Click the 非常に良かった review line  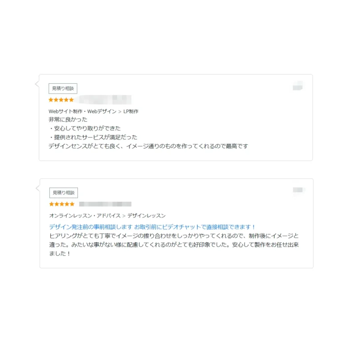(x=68, y=119)
